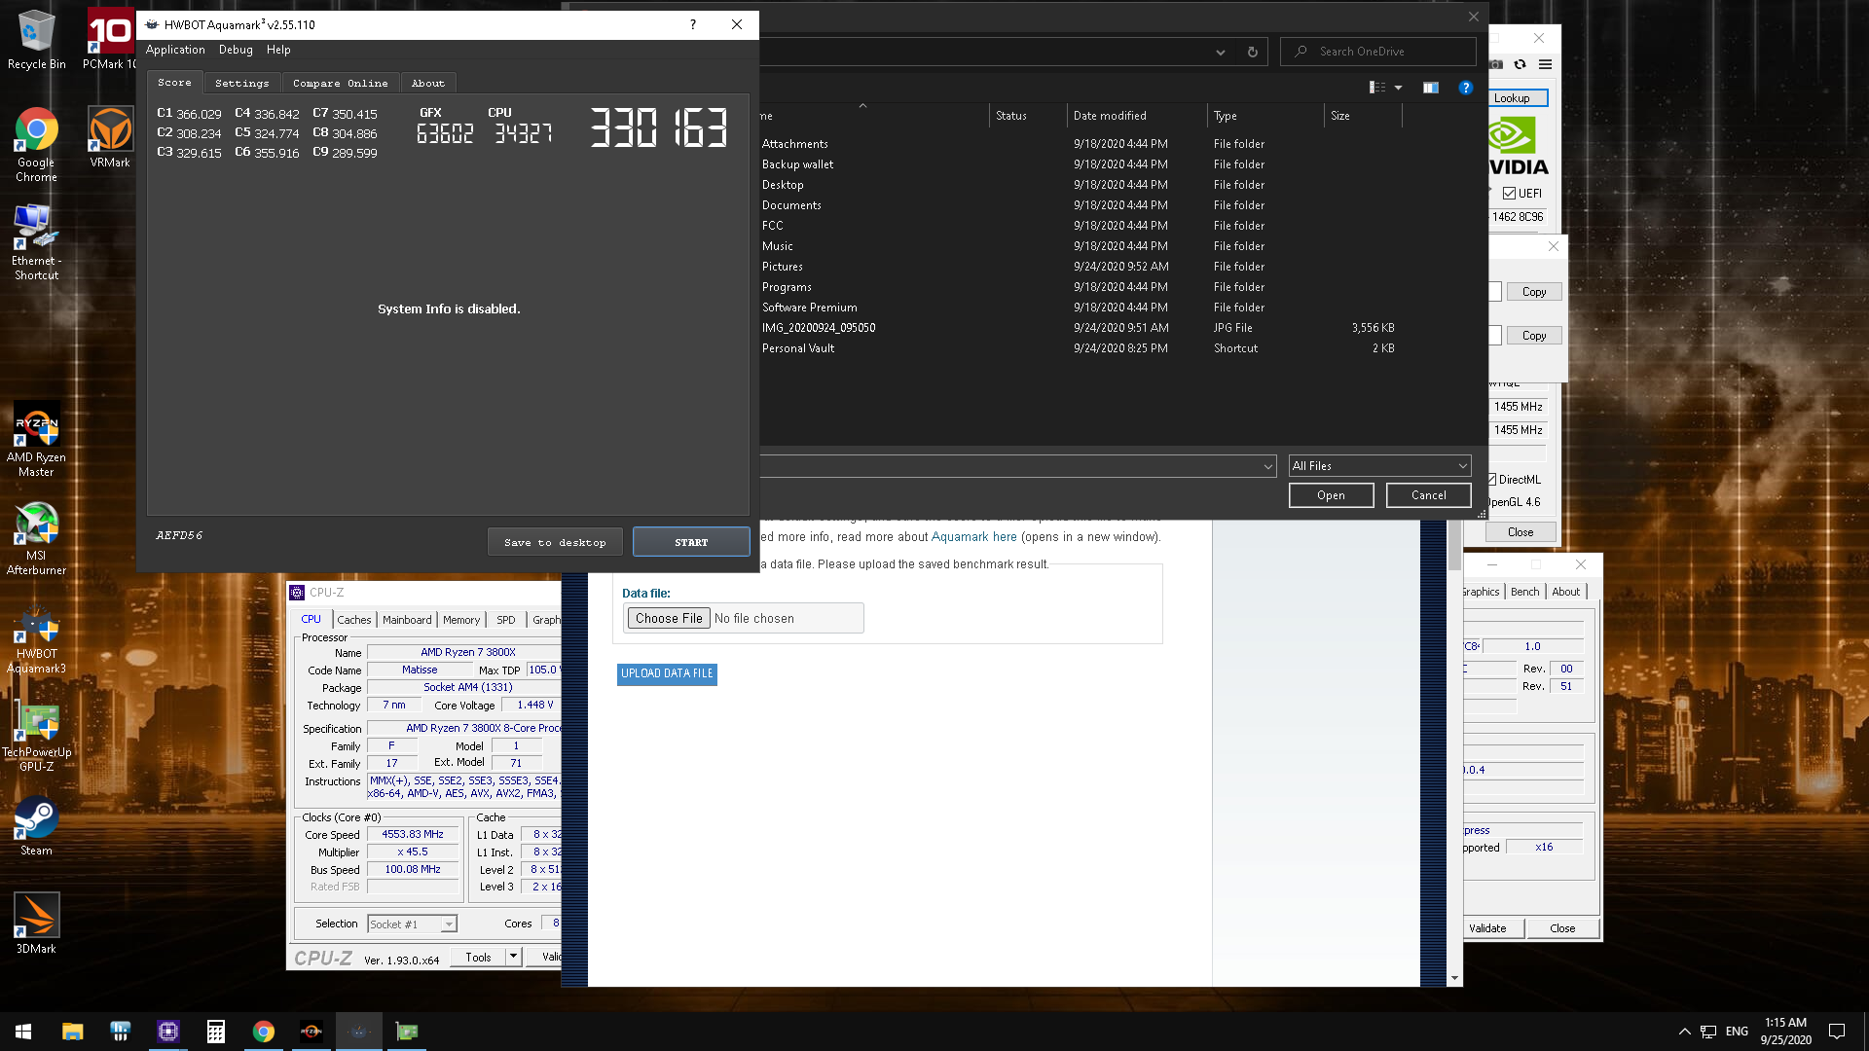Switch to Compare Online tab
This screenshot has width=1869, height=1051.
pos(340,83)
